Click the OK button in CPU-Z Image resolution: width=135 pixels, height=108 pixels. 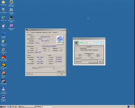pyautogui.click(x=62, y=74)
